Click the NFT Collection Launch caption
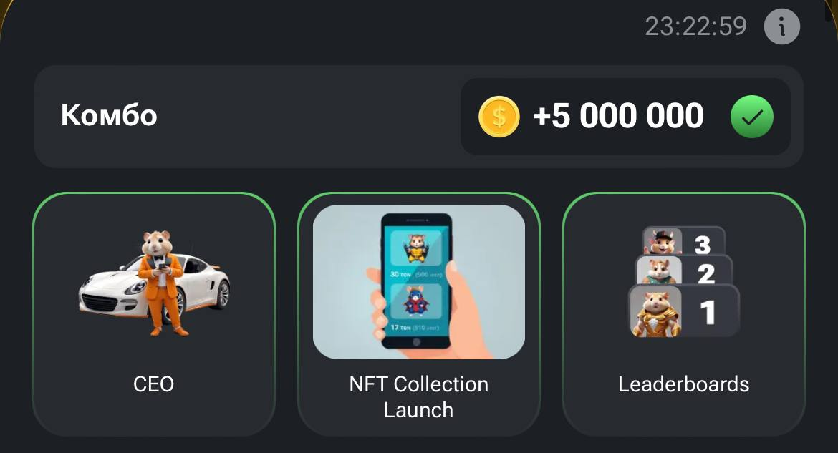Image resolution: width=838 pixels, height=453 pixels. (x=418, y=397)
